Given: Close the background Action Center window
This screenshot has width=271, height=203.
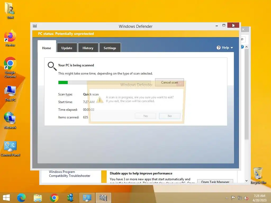Looking at the screenshot, I should pos(243,30).
